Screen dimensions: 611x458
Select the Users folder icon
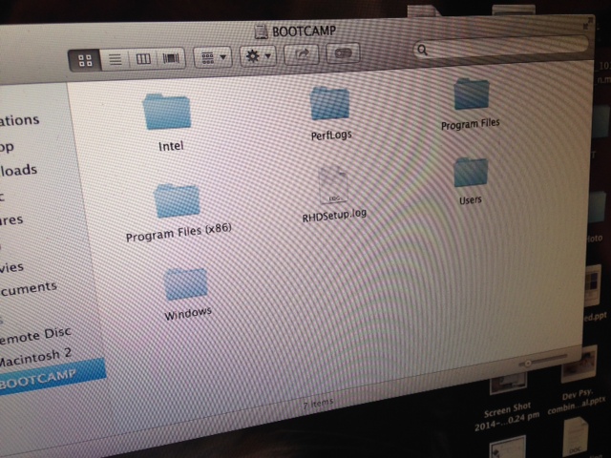coord(471,172)
